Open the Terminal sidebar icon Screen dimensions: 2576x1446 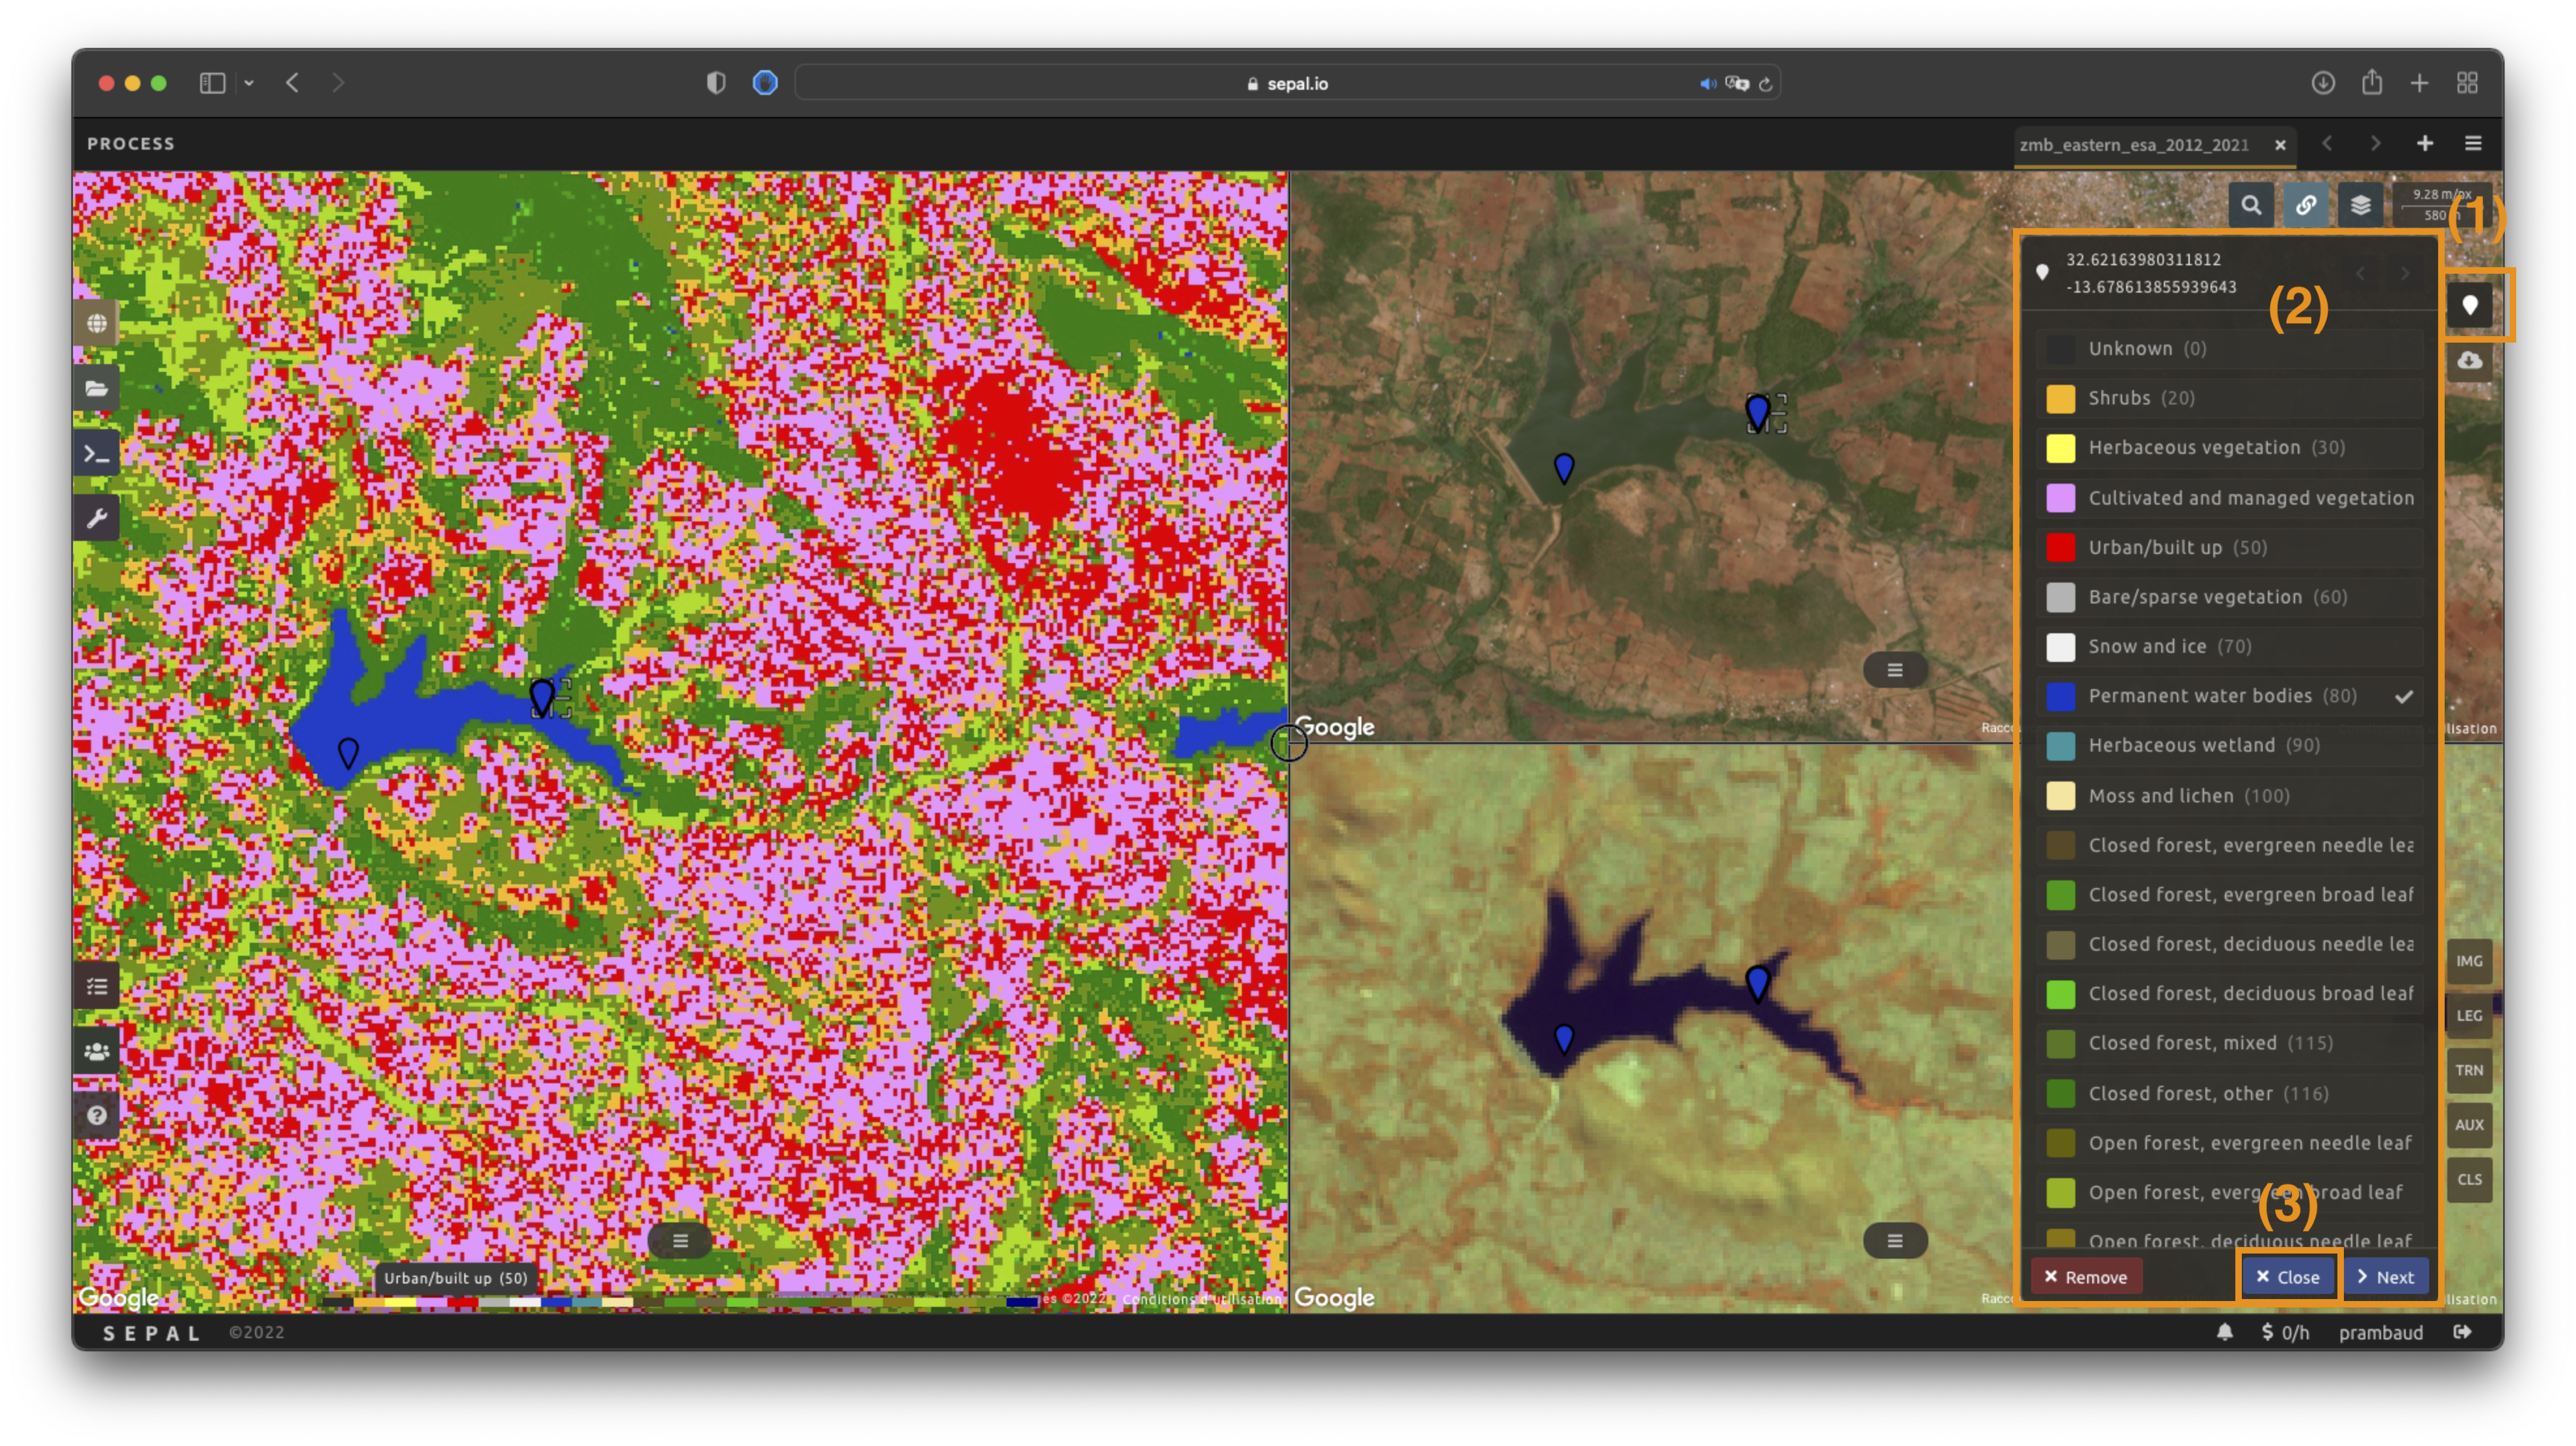(96, 454)
